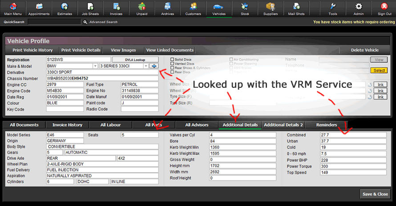The image size is (396, 206).
Task: Click the Engine Code field M54B30
Action: click(65, 91)
